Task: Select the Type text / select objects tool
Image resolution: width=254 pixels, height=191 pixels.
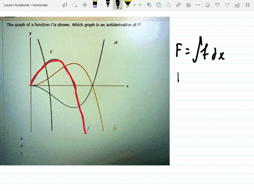Action: coord(65,5)
